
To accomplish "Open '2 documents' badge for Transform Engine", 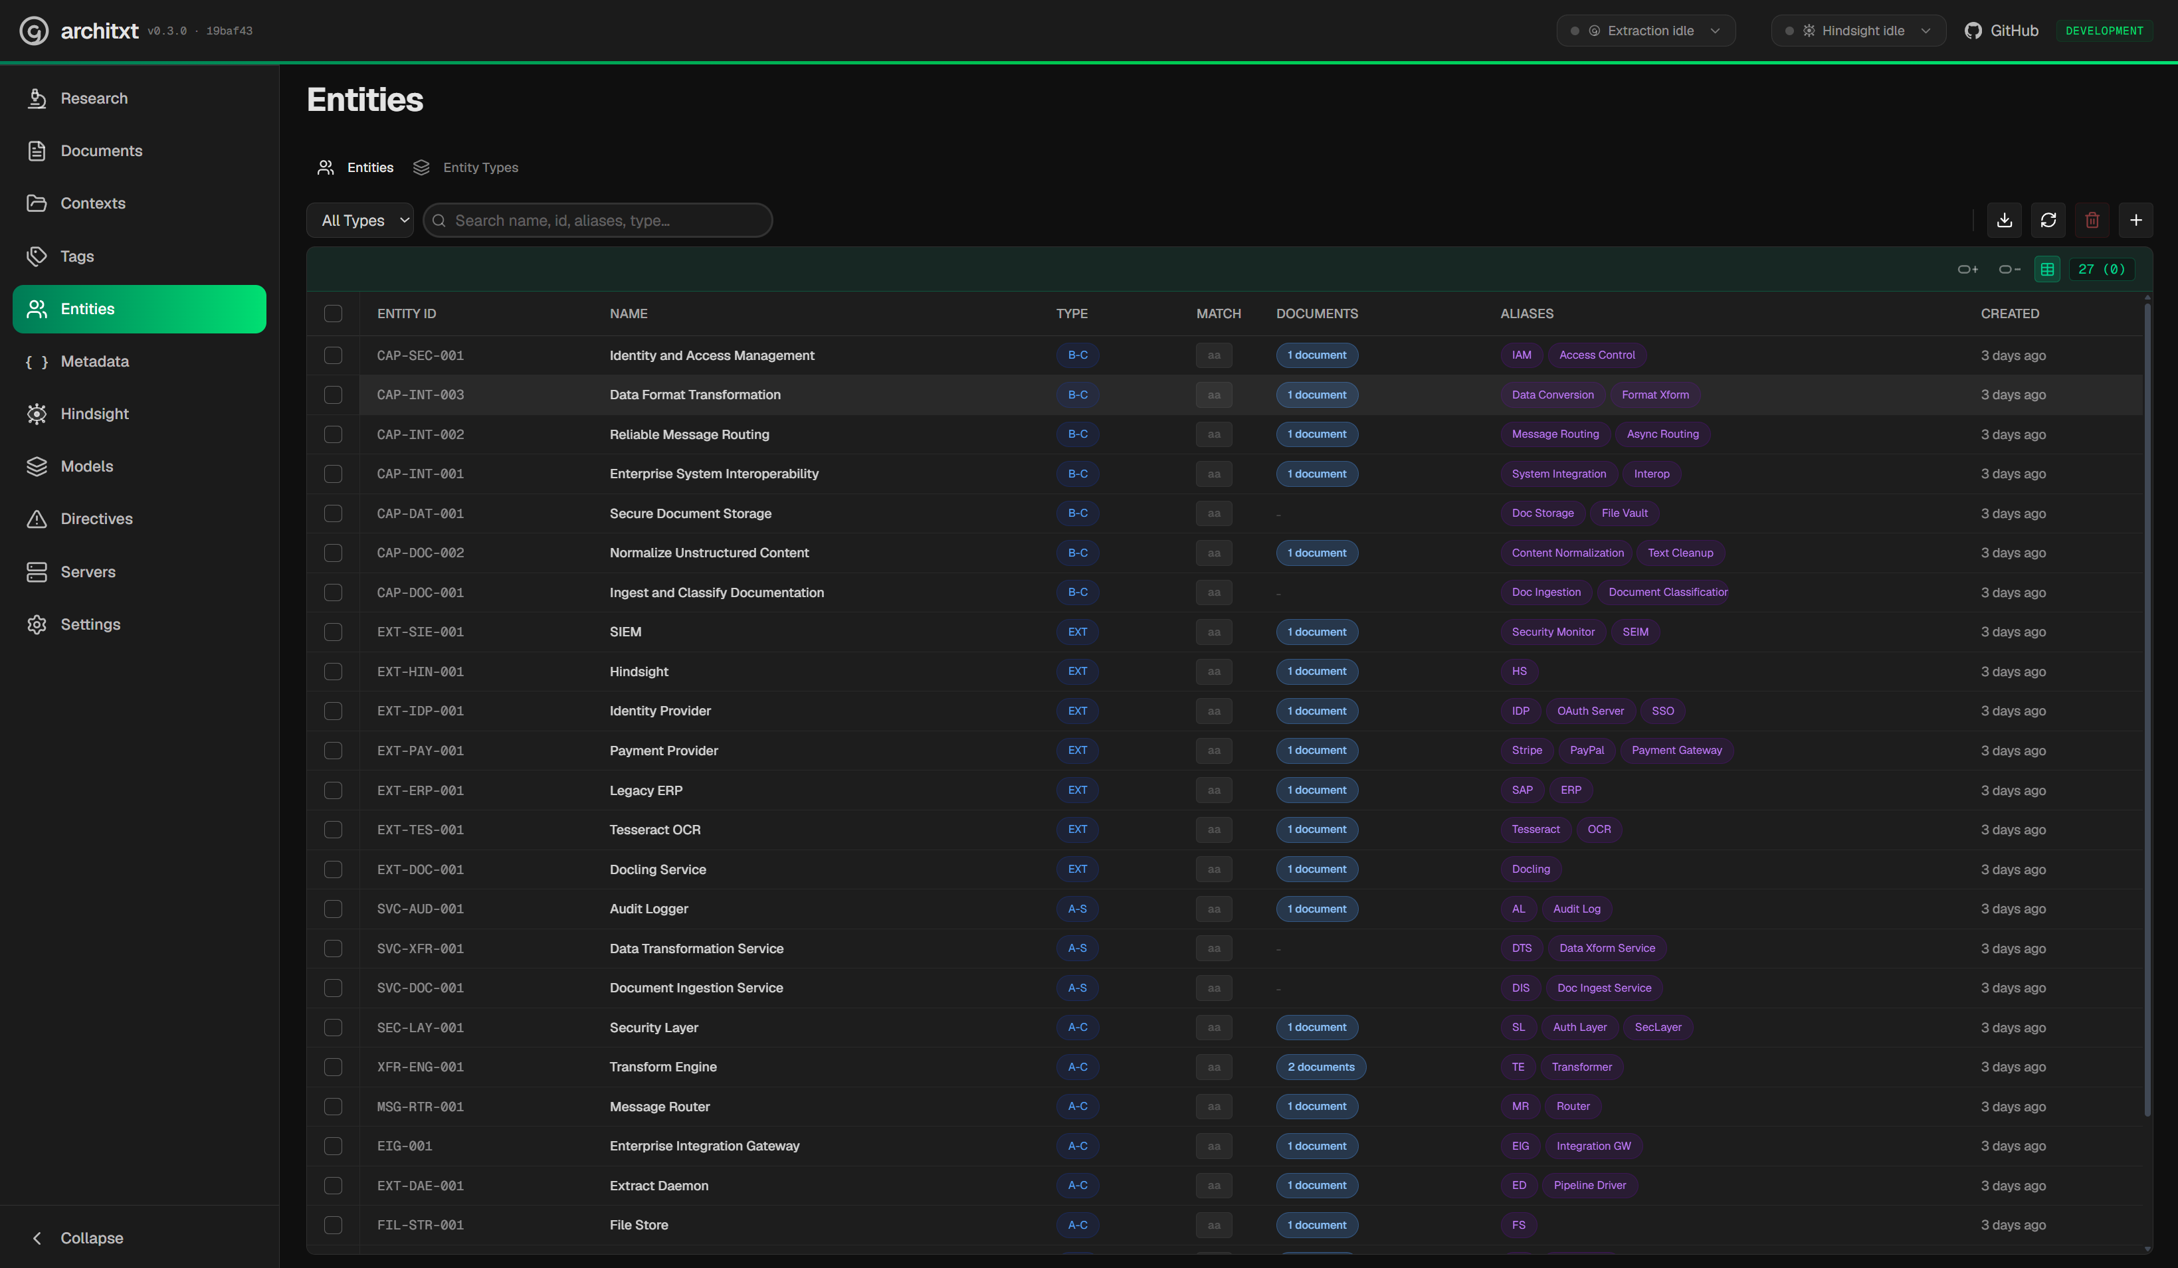I will (1321, 1067).
